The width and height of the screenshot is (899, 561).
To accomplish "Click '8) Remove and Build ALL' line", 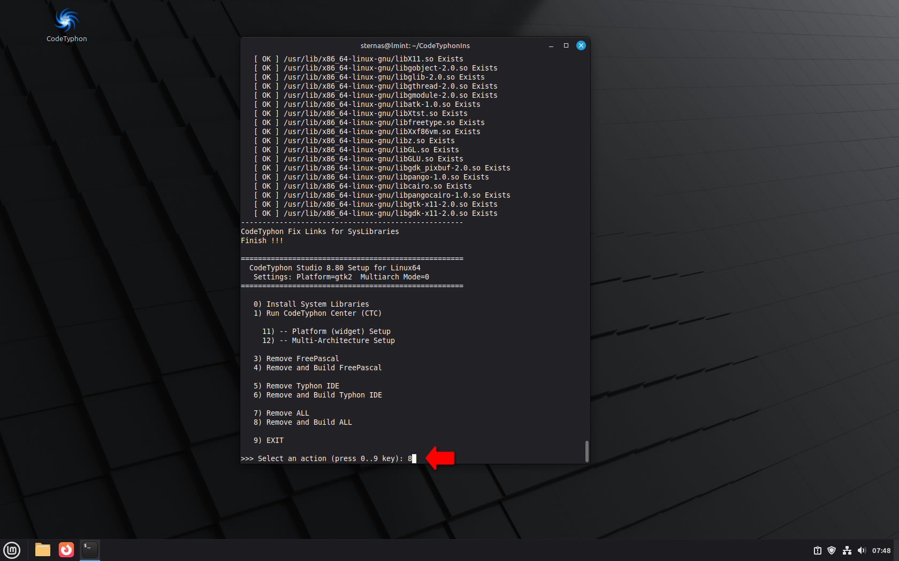I will tap(303, 422).
